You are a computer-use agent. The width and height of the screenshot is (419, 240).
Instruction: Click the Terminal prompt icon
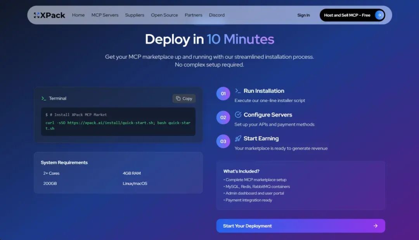[x=43, y=99]
